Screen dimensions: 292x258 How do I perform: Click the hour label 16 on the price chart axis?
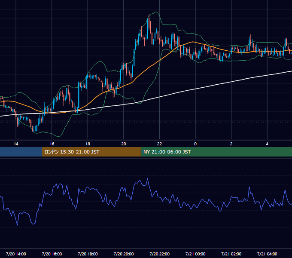point(52,144)
